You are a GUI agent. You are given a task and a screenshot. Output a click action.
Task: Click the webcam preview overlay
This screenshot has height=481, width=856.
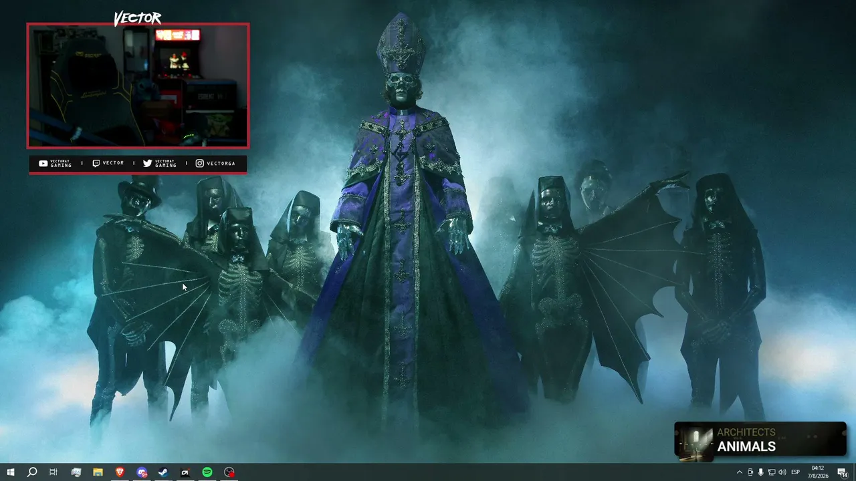[138, 86]
